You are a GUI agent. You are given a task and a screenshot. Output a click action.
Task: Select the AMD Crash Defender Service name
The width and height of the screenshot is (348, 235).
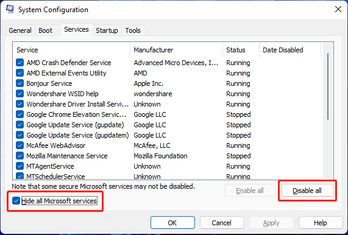coord(69,63)
